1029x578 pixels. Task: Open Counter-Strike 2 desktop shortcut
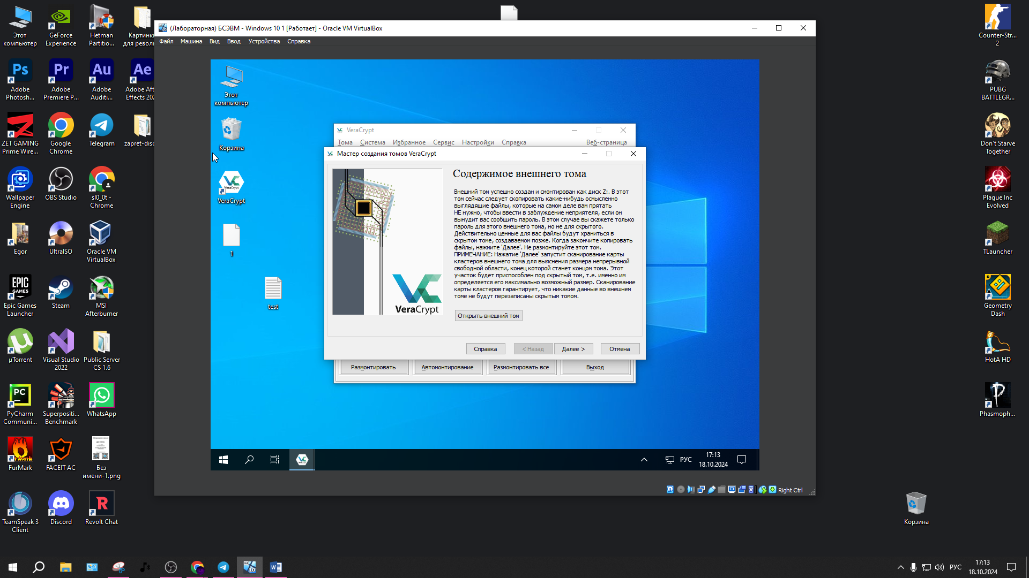tap(998, 26)
